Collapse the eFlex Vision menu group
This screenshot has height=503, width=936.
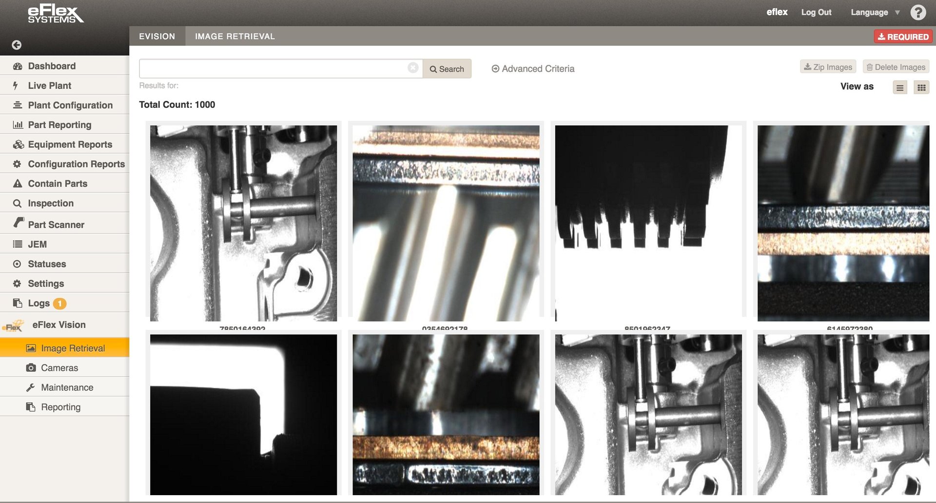58,325
